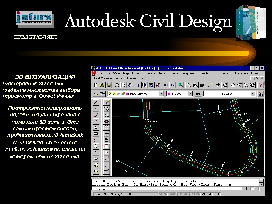This screenshot has width=272, height=204.
Task: Select the Copy Object tool in Modify toolbar
Action: 106,109
